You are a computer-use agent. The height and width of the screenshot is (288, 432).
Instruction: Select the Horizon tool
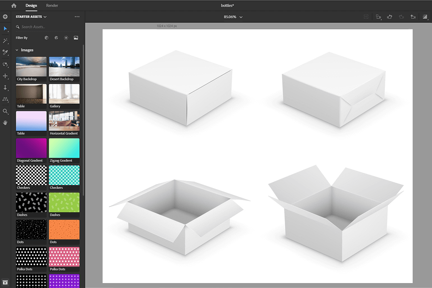pos(5,99)
